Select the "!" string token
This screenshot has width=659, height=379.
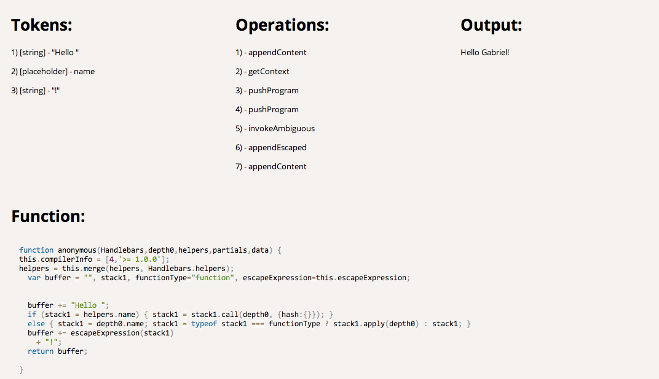[x=36, y=90]
